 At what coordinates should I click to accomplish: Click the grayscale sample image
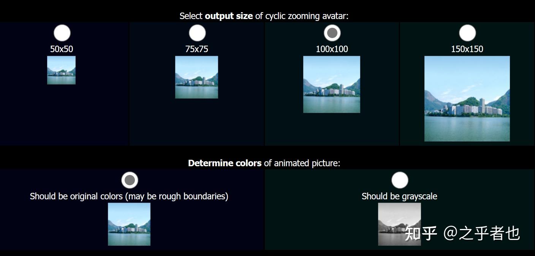pos(399,224)
